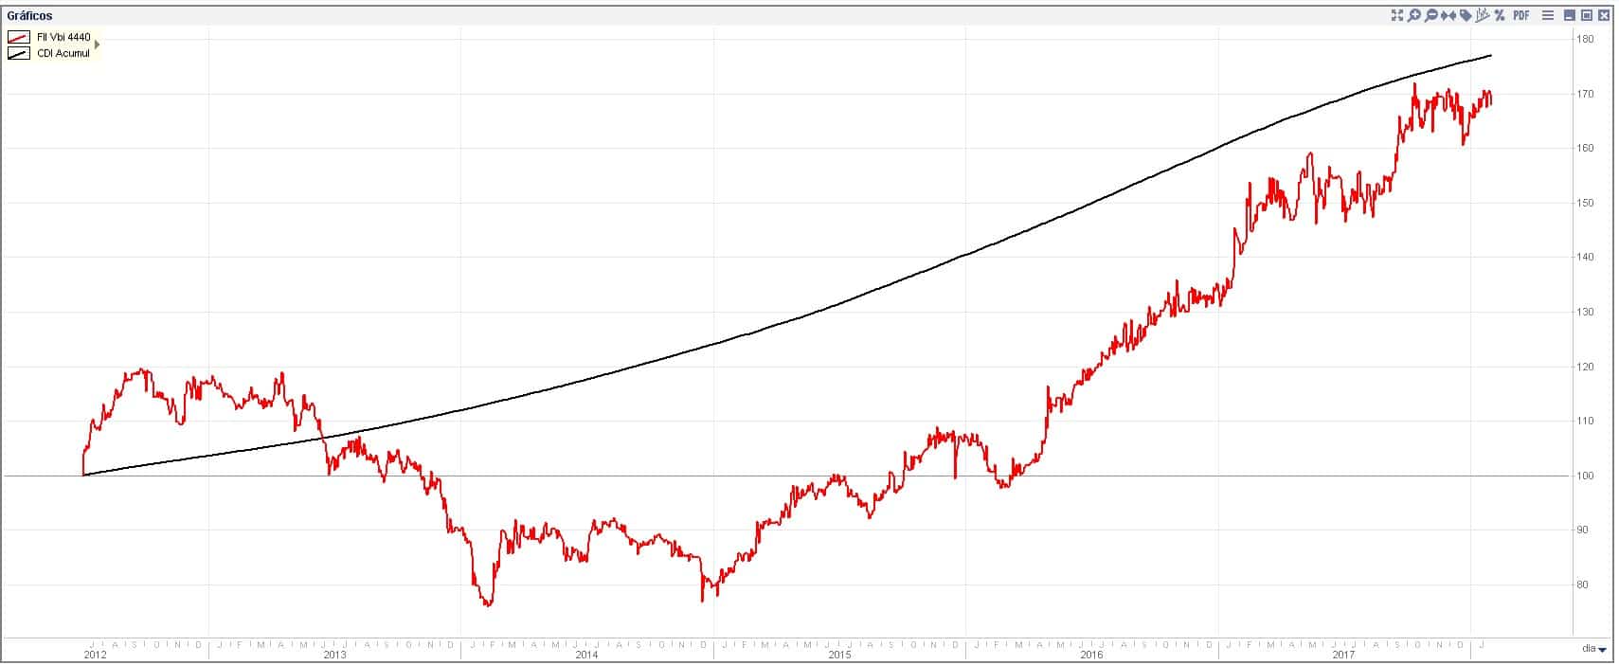Open the three-line options menu
1619x665 pixels.
(x=1548, y=15)
